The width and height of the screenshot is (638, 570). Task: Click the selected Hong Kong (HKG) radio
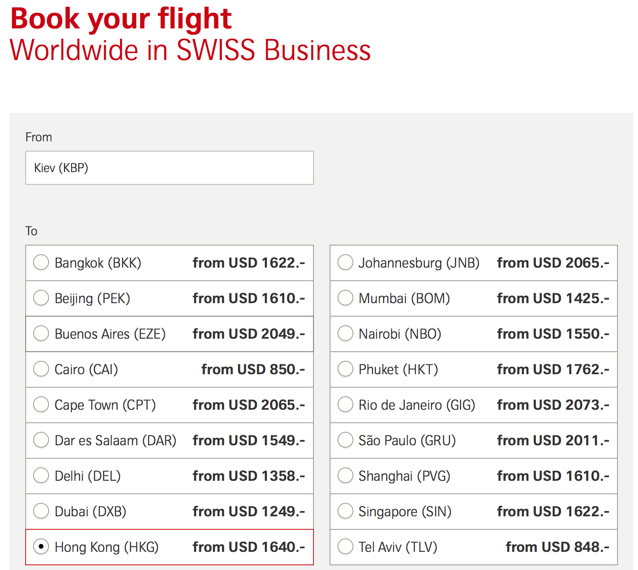(x=41, y=547)
